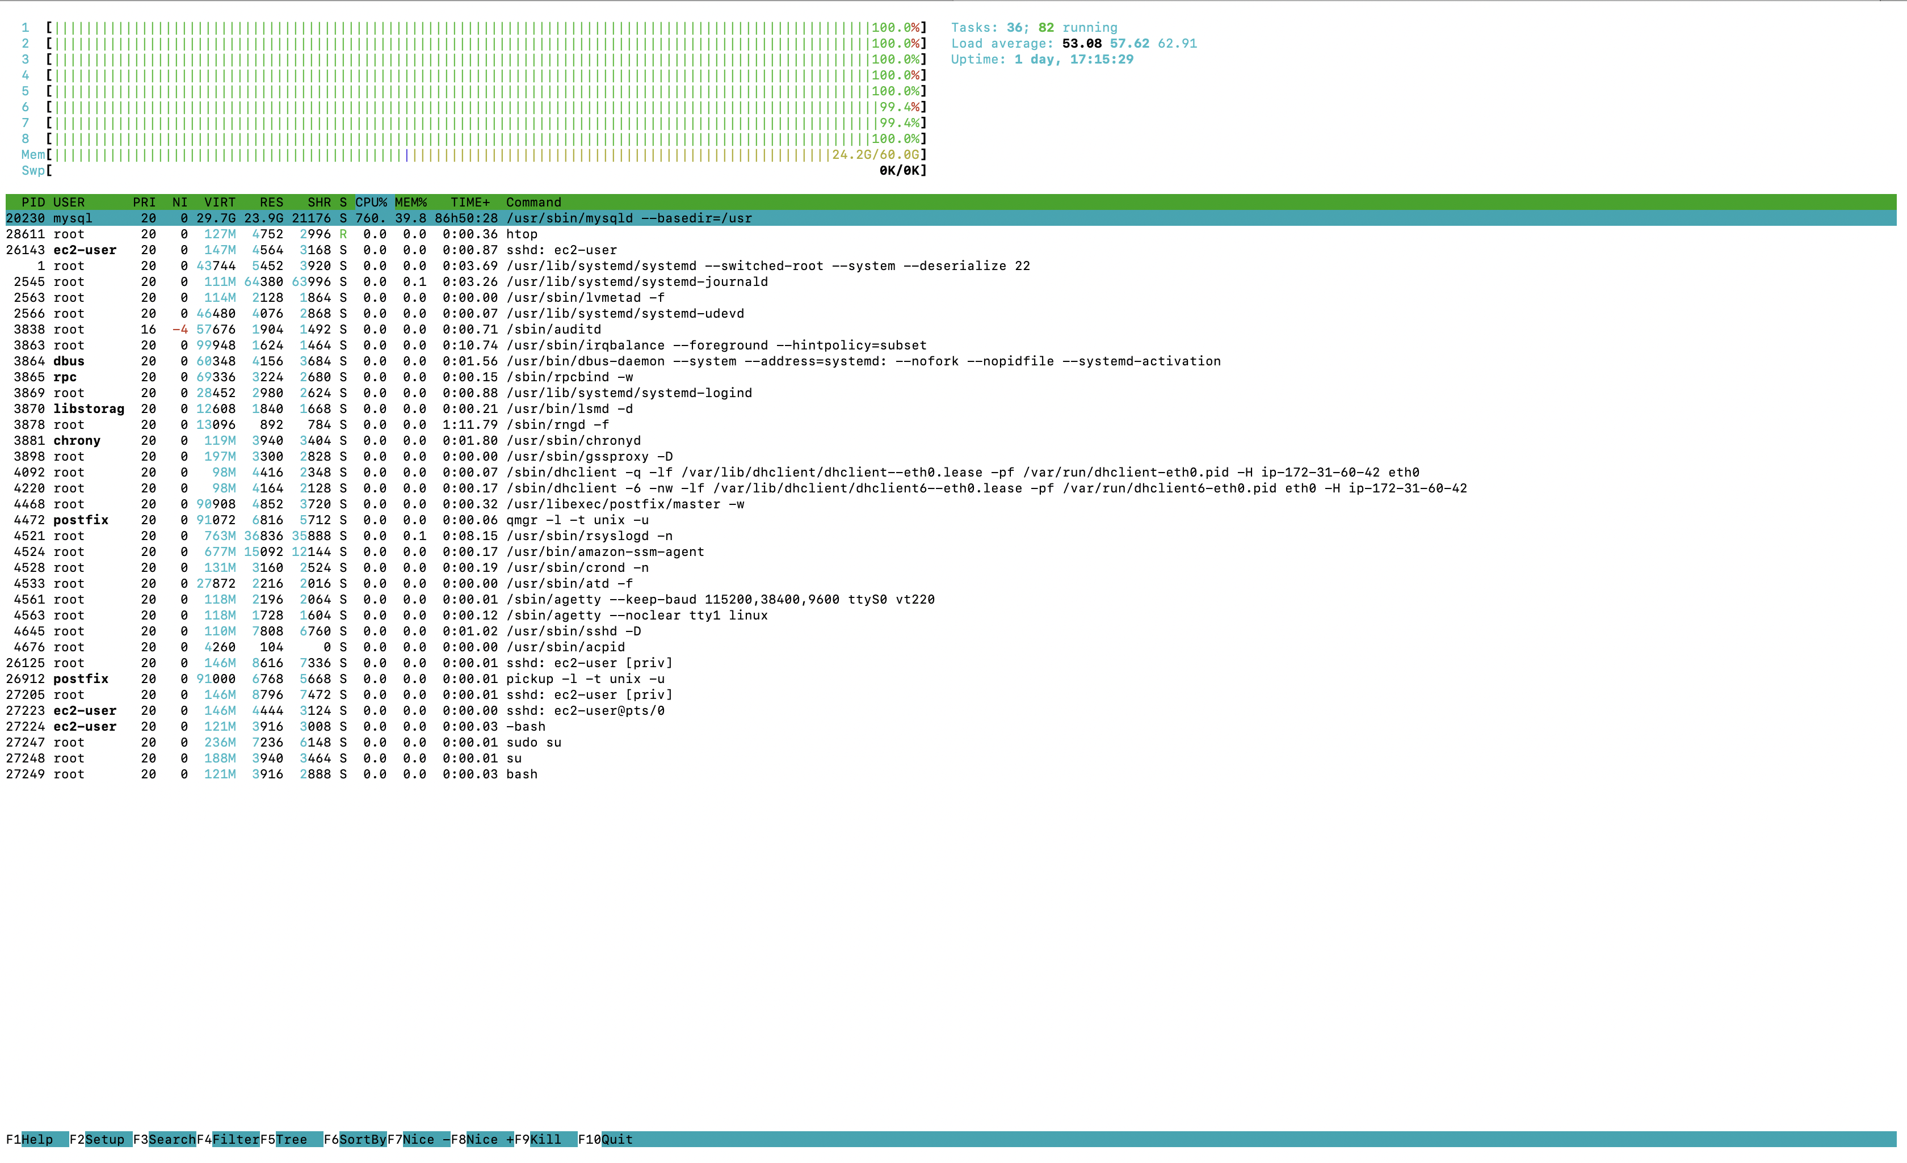This screenshot has height=1163, width=1907.
Task: Select the amazon-ssm-agent process row
Action: (951, 551)
